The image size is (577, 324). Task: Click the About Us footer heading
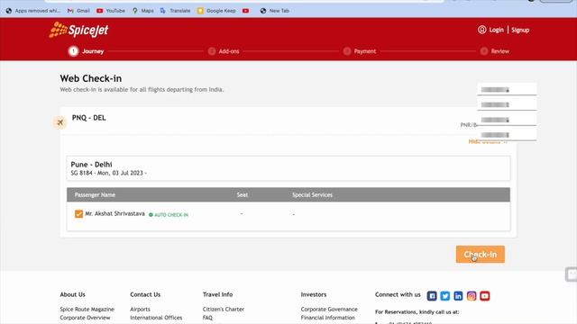72,294
